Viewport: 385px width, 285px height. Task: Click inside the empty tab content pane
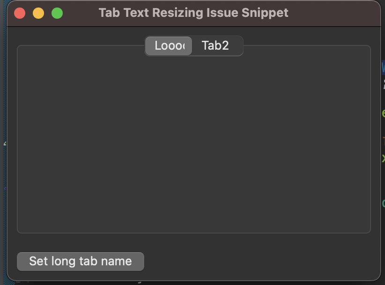[x=193, y=141]
